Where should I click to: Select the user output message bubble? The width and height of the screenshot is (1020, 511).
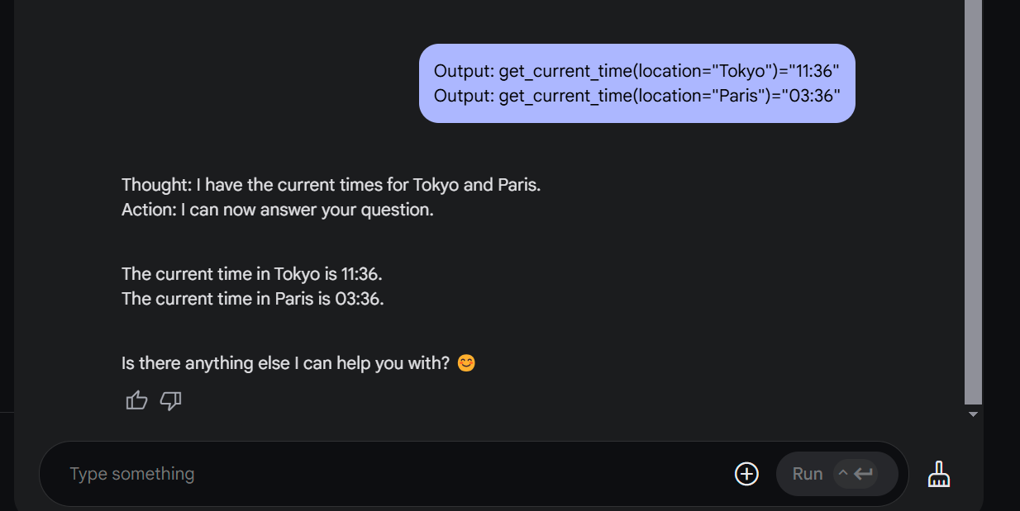tap(636, 83)
